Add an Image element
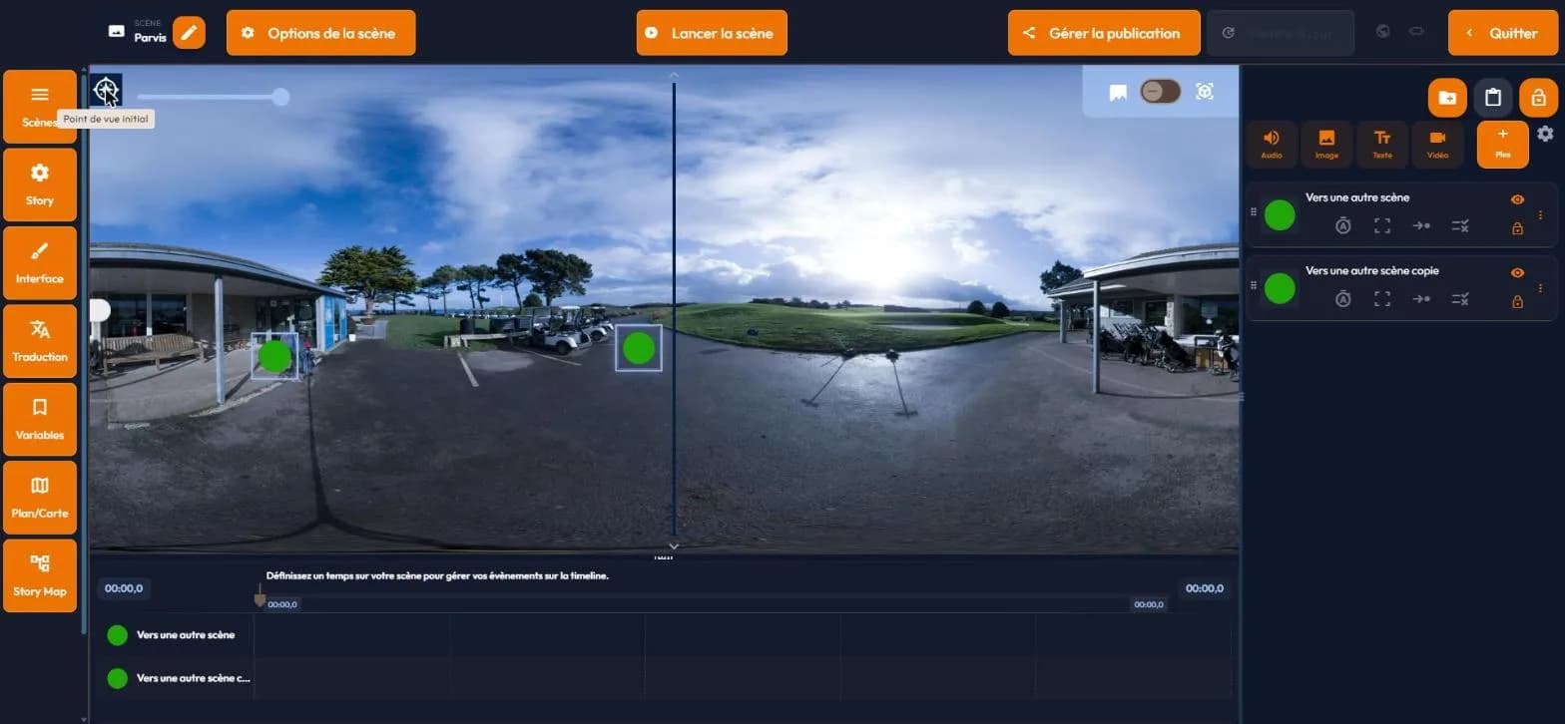 pyautogui.click(x=1326, y=145)
